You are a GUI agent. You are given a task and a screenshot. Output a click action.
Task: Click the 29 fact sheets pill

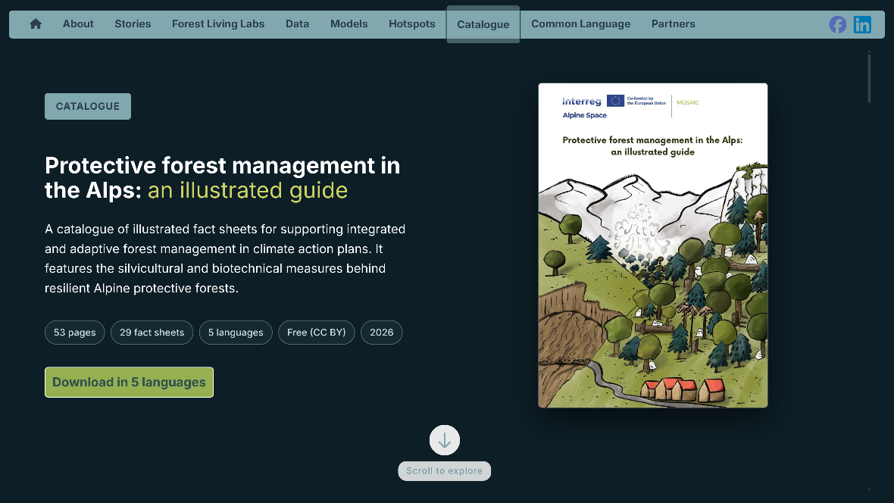(x=152, y=333)
